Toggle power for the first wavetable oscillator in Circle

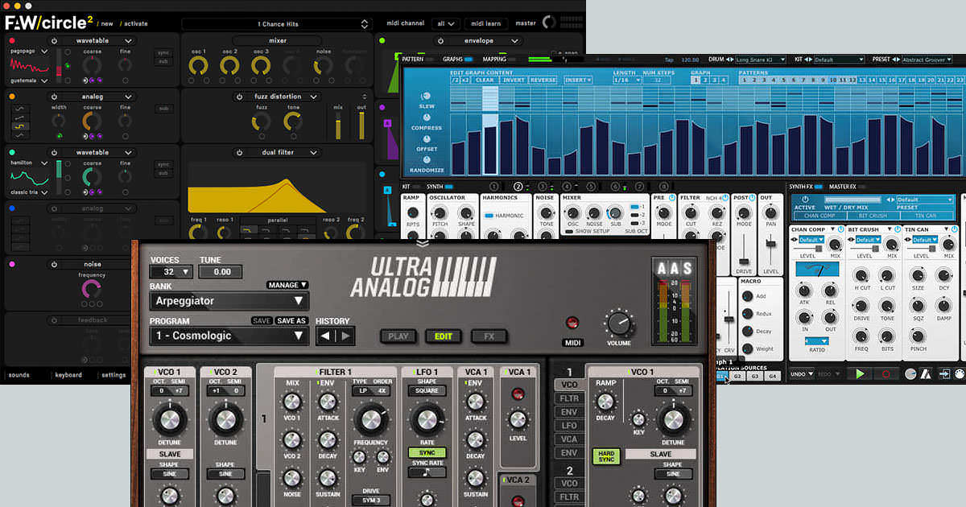tap(55, 40)
